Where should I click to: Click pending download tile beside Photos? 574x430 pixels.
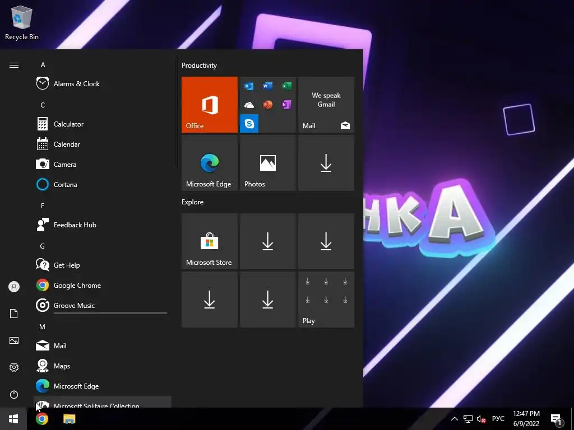pyautogui.click(x=326, y=163)
